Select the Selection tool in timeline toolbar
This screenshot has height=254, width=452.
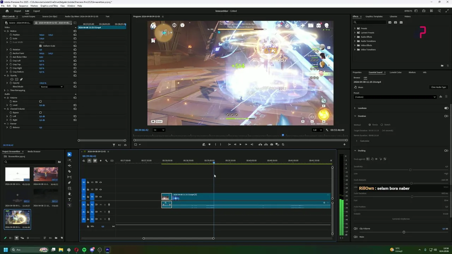pyautogui.click(x=69, y=154)
